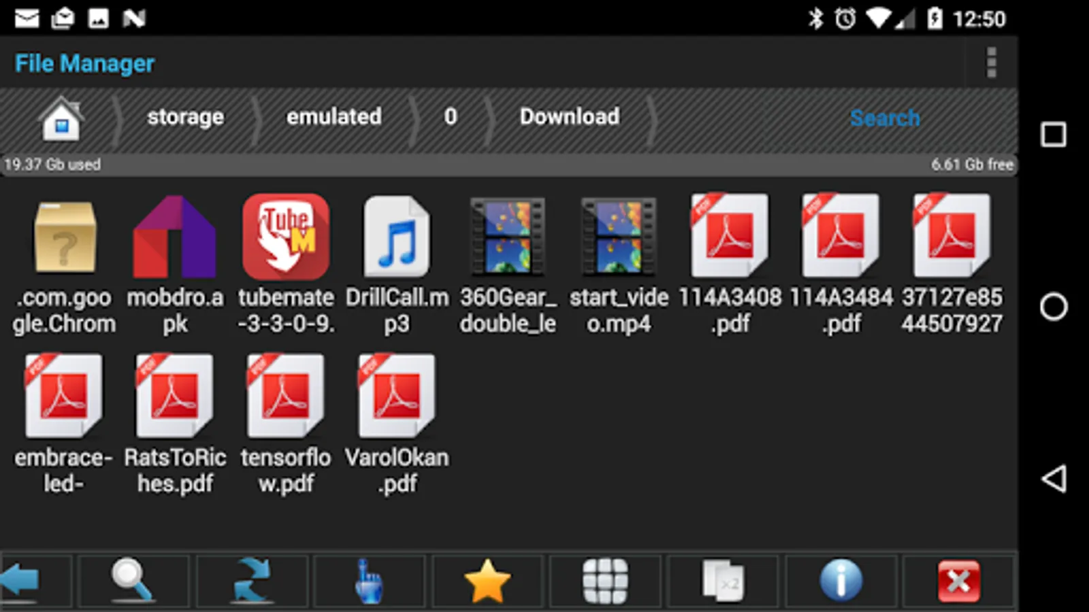
Task: Open VarolOkan.pdf file
Action: click(x=397, y=425)
